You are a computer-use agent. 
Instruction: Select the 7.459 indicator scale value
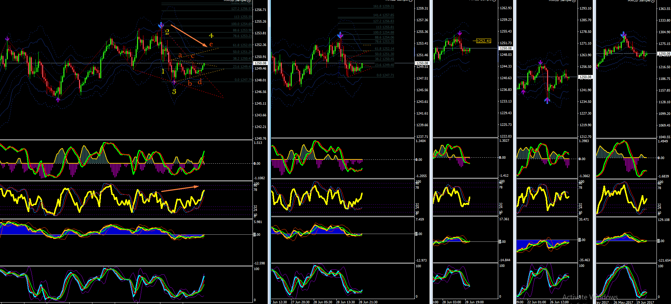pyautogui.click(x=420, y=220)
